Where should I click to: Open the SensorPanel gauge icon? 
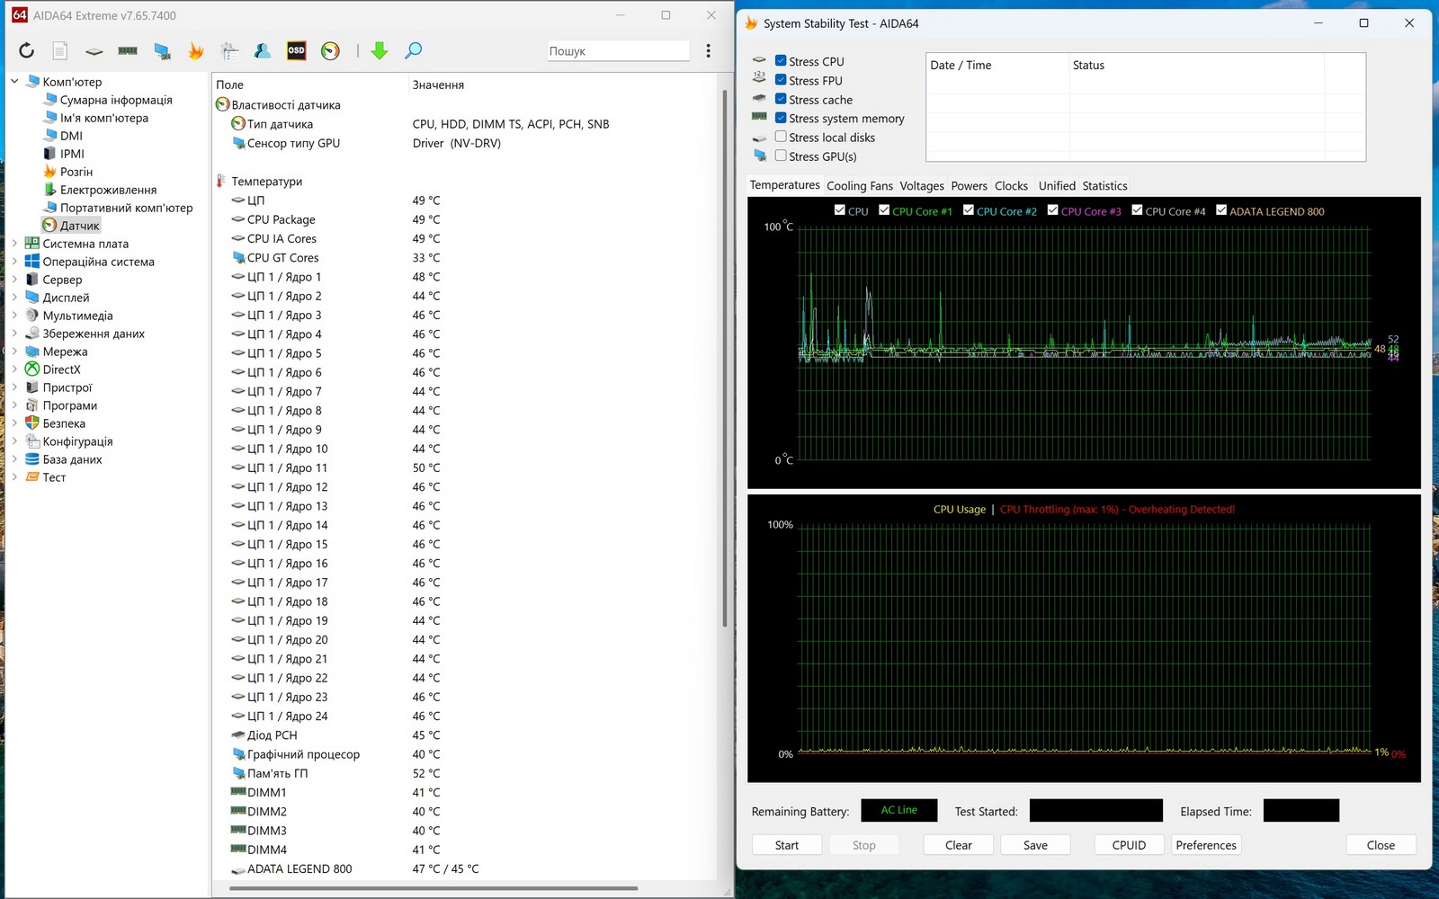[x=330, y=51]
